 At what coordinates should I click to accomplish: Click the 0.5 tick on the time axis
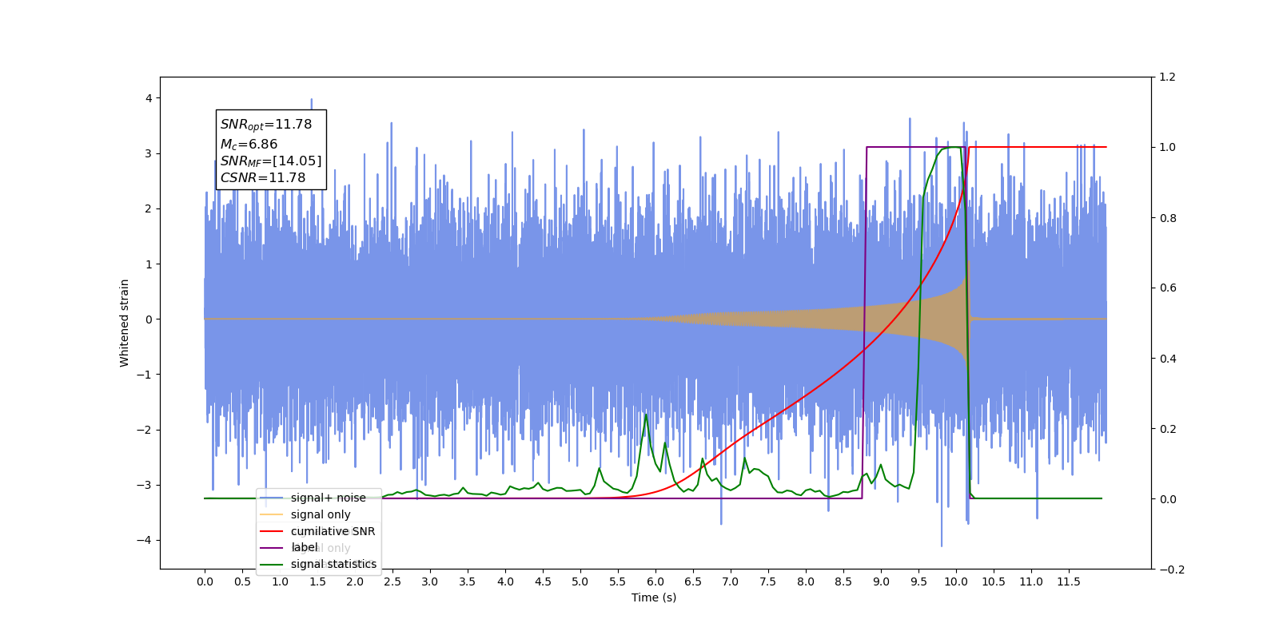(x=242, y=581)
